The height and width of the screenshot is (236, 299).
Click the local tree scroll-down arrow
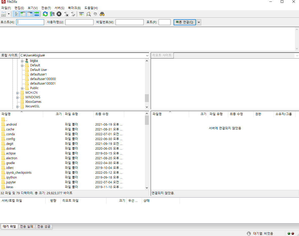147,107
